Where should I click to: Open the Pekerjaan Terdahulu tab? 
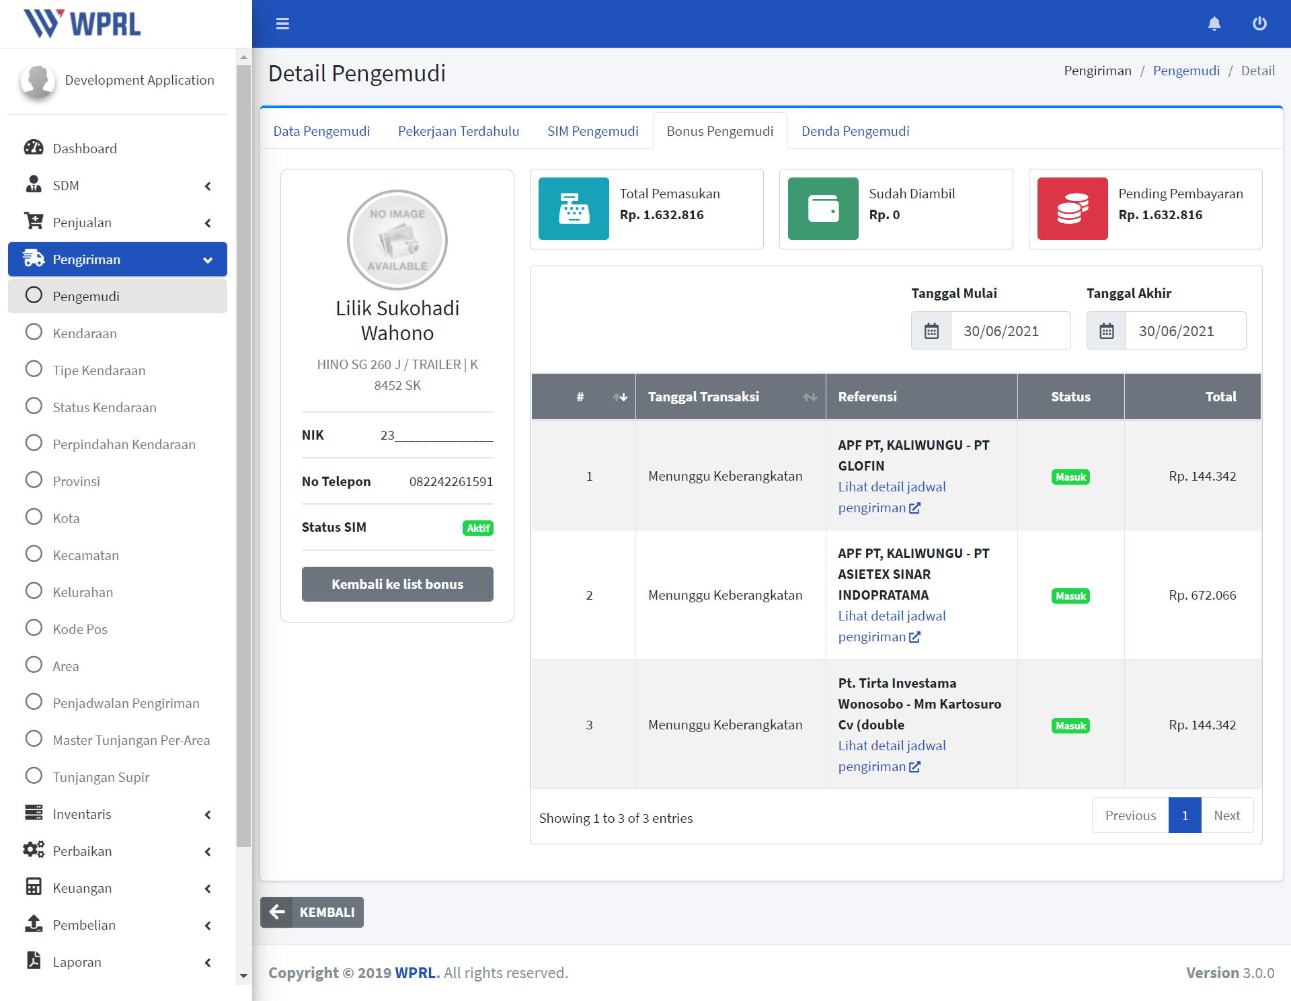(459, 131)
